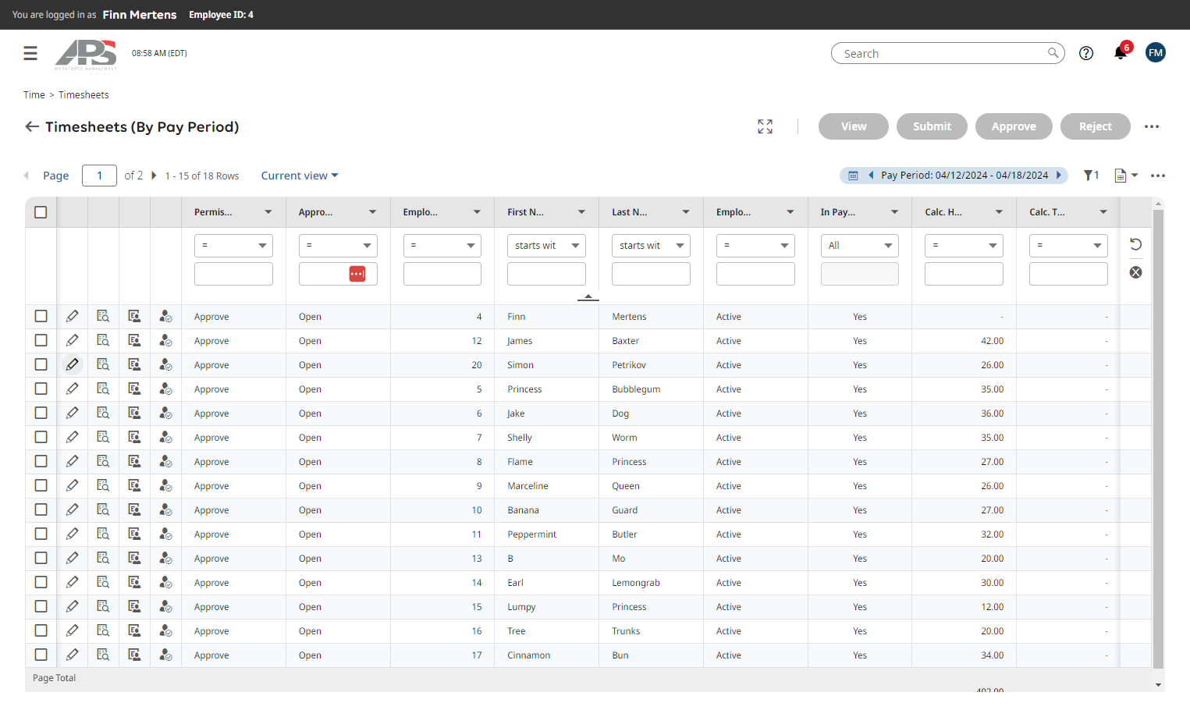
Task: Go to next pay period
Action: 1059,176
